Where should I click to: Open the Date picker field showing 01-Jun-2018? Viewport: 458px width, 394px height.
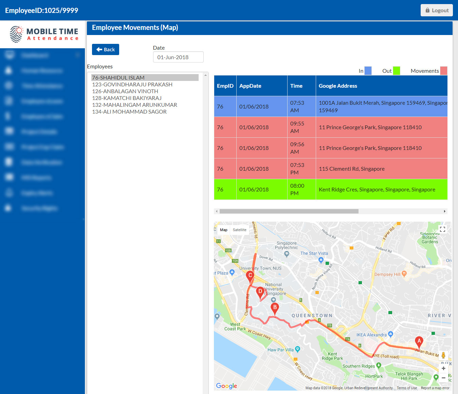[178, 57]
